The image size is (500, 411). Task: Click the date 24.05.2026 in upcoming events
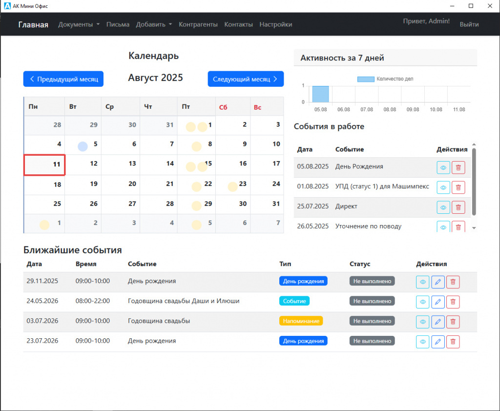42,301
